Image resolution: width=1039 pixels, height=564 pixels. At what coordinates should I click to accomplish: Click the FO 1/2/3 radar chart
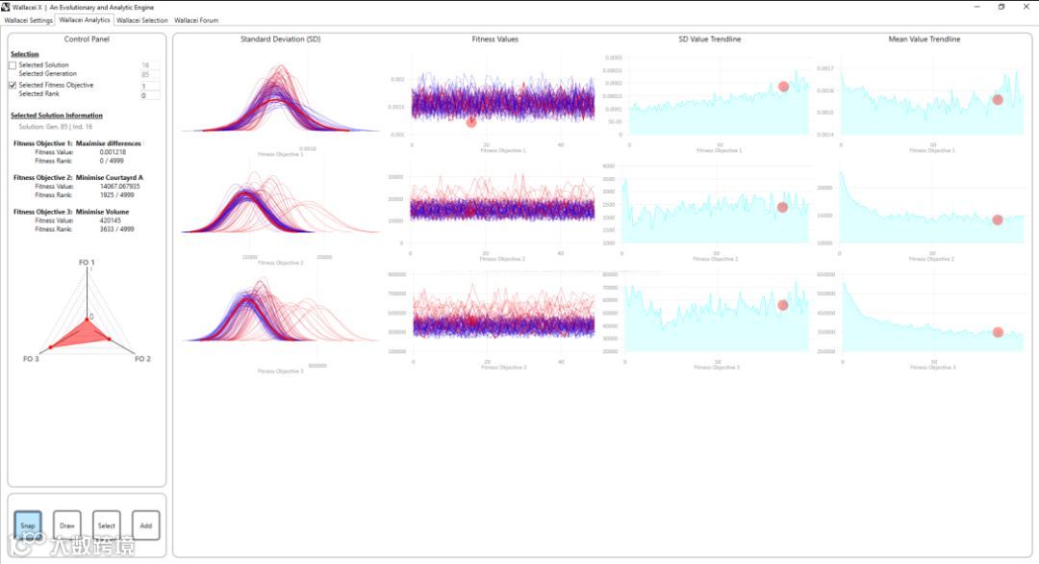point(87,312)
